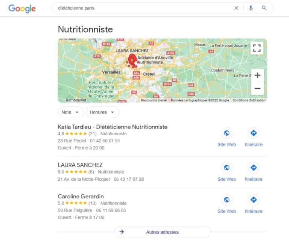Zoom in on the map with plus
Image resolution: width=289 pixels, height=242 pixels.
tap(257, 75)
